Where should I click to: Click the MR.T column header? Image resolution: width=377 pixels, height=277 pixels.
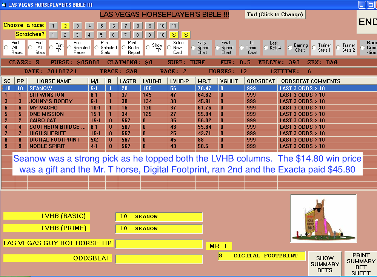click(206, 81)
